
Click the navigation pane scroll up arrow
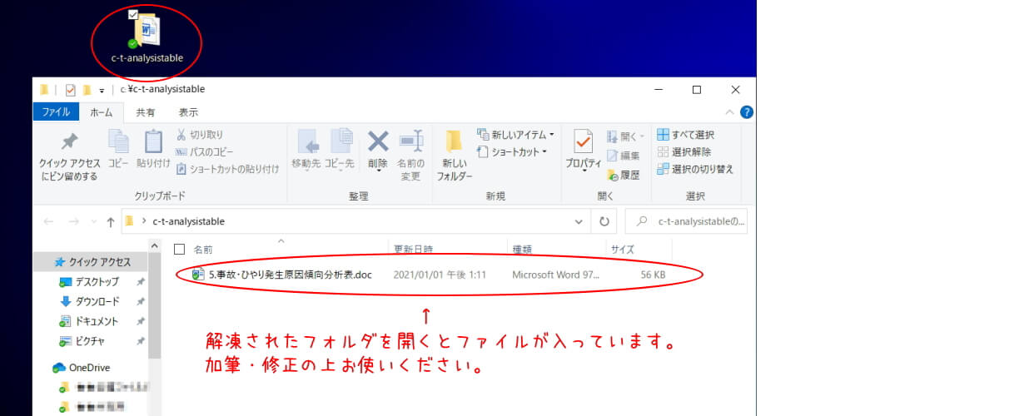tap(154, 246)
